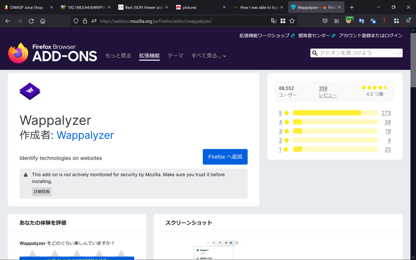Click the 19 three-star count

click(x=388, y=131)
